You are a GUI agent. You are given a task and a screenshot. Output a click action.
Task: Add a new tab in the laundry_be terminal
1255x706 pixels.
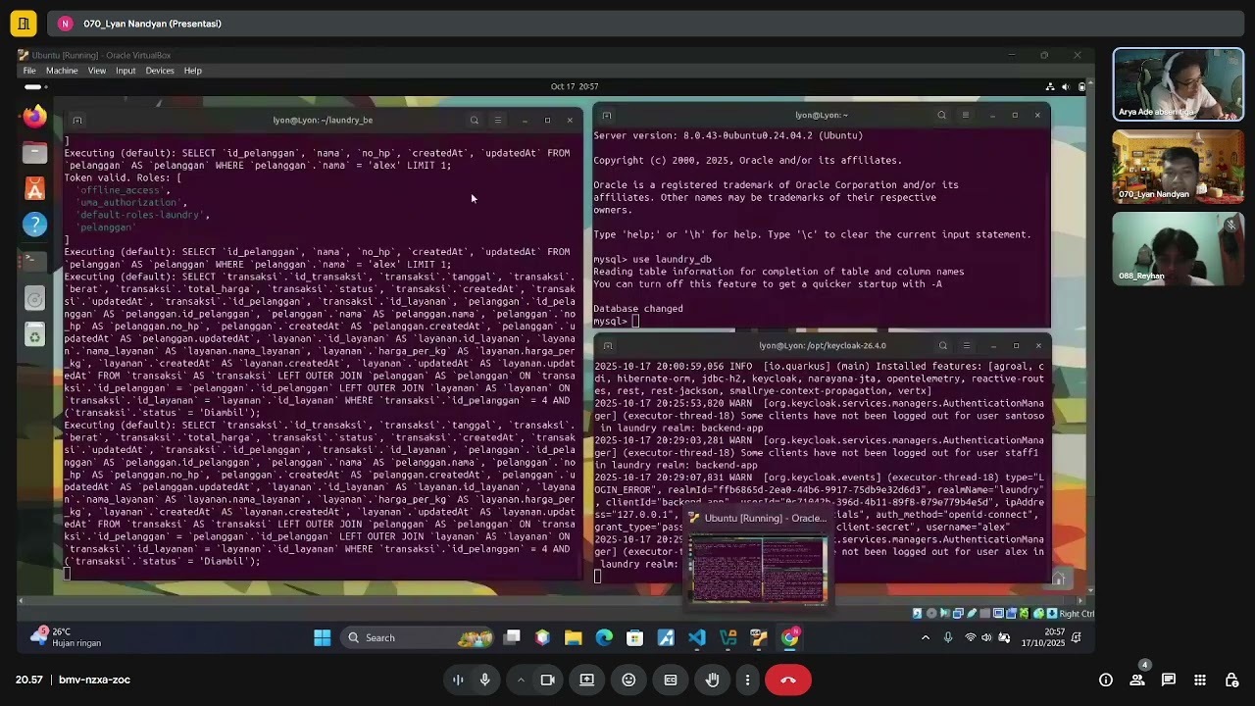(77, 121)
